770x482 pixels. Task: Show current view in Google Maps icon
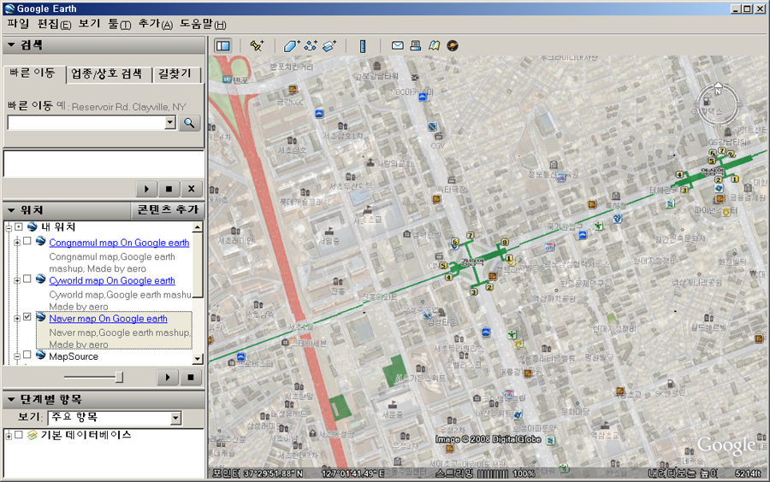pos(434,45)
